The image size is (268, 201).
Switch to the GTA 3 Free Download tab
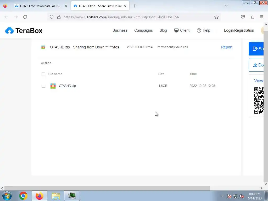click(41, 6)
